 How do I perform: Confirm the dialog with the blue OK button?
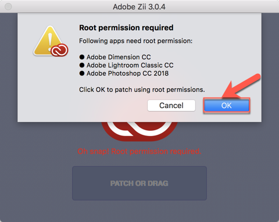[227, 106]
